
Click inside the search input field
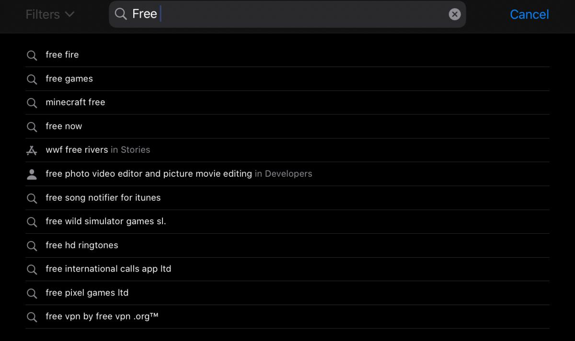point(297,14)
